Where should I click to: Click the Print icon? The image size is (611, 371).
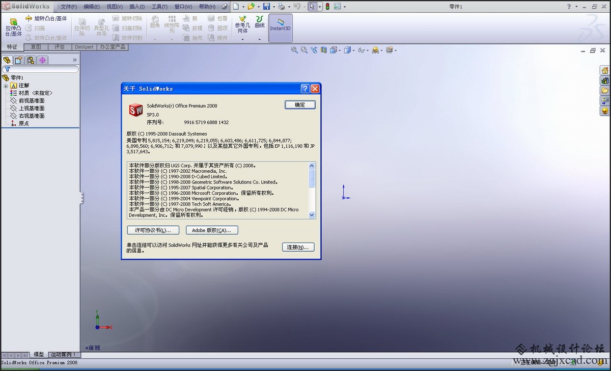click(x=282, y=7)
